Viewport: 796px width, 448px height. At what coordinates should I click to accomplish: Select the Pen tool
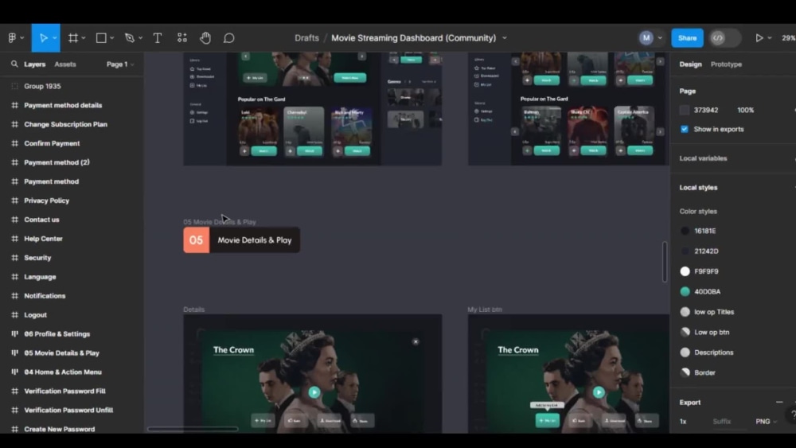coord(130,37)
